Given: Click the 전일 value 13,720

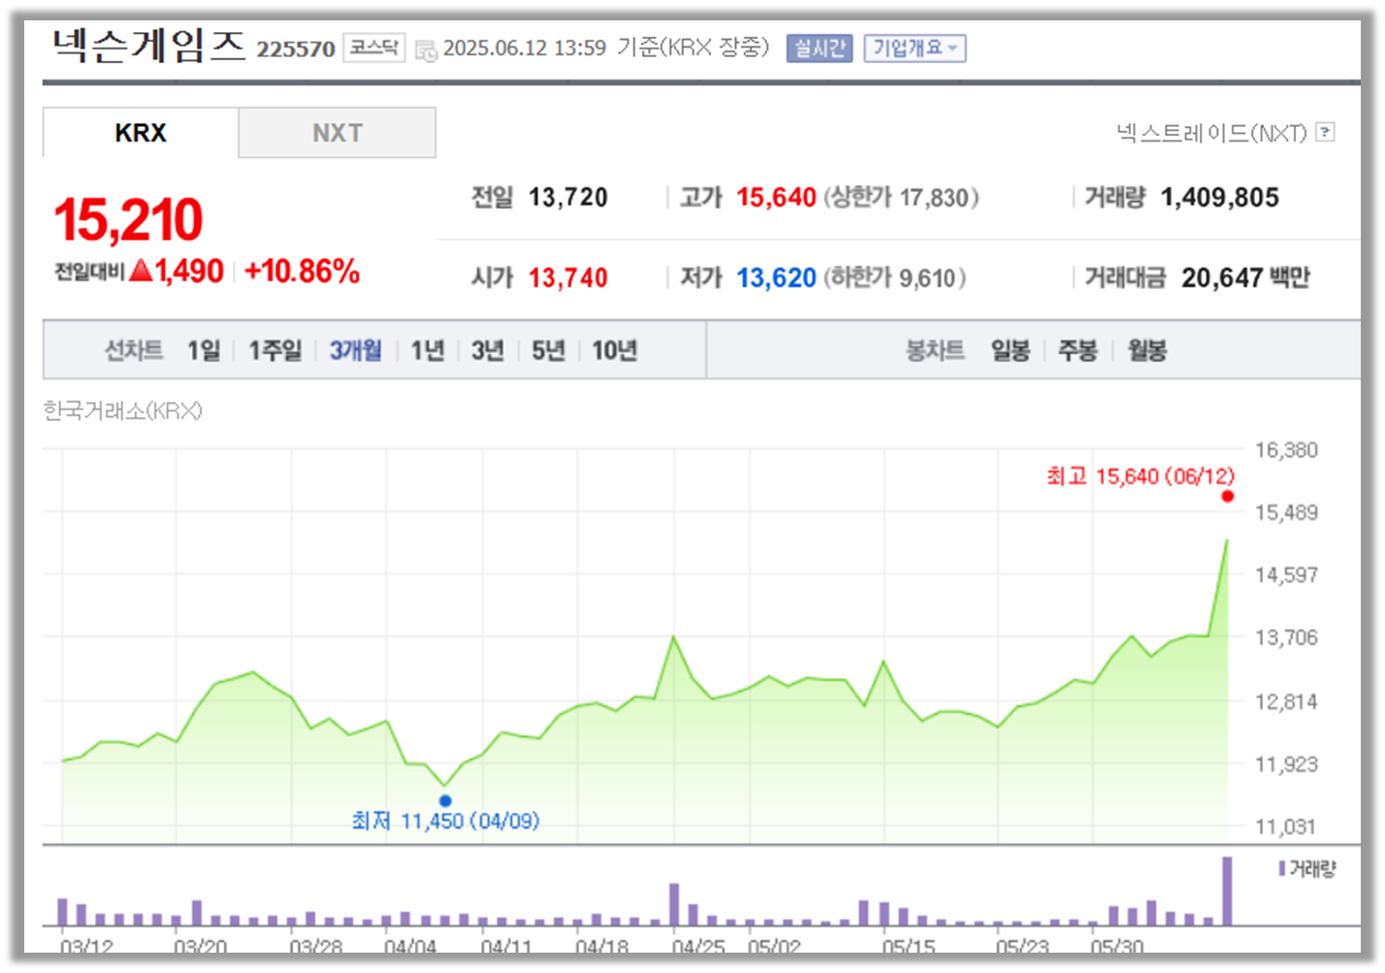Looking at the screenshot, I should 568,198.
